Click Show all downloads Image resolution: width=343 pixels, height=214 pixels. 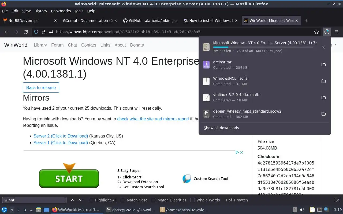tap(221, 128)
